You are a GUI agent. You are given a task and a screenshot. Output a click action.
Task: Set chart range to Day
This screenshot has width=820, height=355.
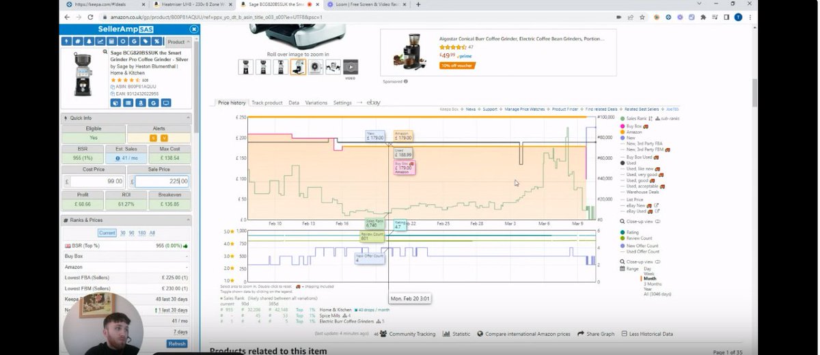click(648, 268)
